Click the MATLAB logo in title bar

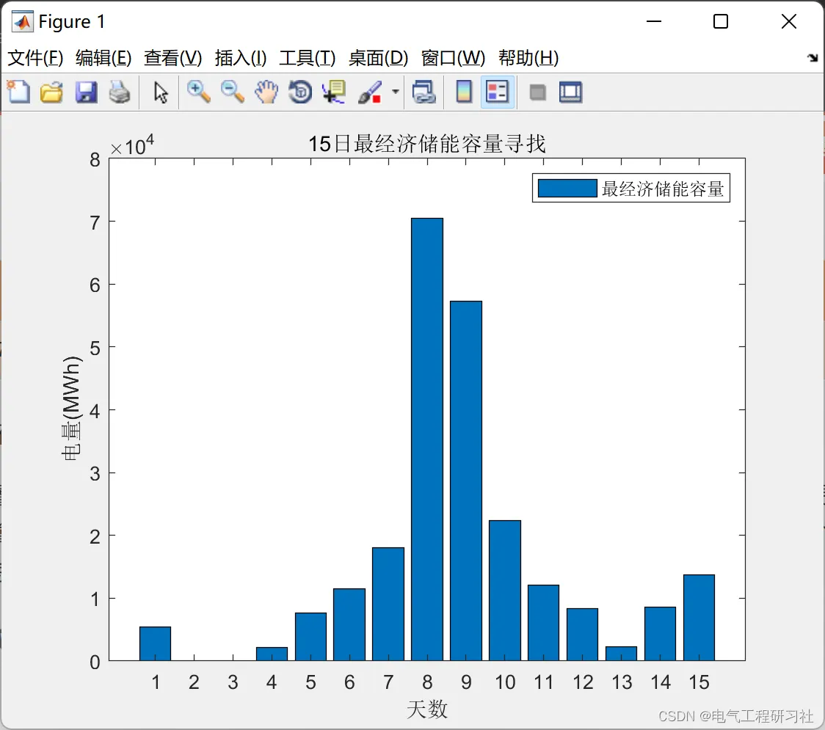pos(22,21)
